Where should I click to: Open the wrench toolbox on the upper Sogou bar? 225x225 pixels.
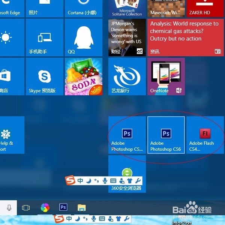(138, 181)
